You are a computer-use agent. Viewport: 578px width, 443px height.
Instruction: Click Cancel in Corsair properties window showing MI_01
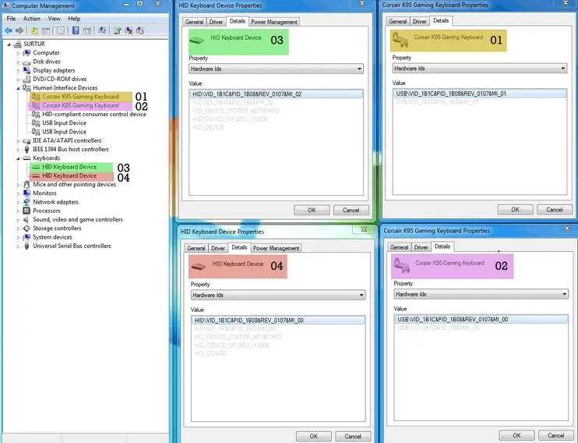coord(555,210)
